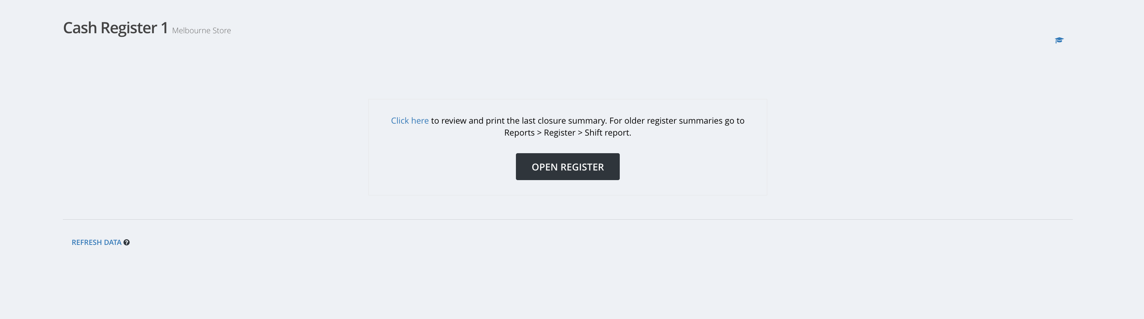Viewport: 1144px width, 319px height.
Task: Click the question mark help icon beside Refresh Data
Action: (126, 242)
